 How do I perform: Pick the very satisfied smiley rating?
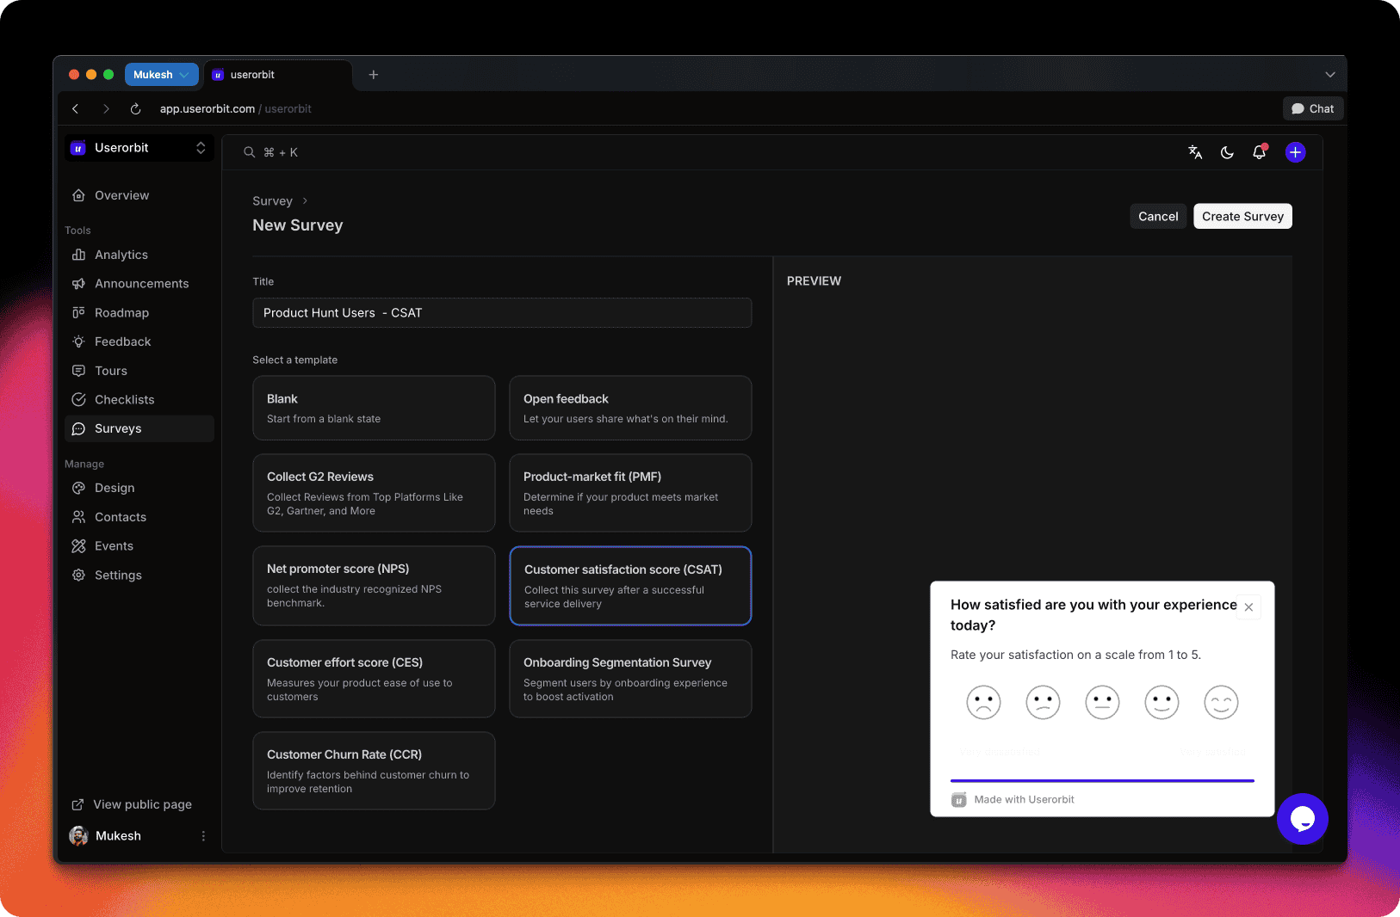(x=1221, y=702)
